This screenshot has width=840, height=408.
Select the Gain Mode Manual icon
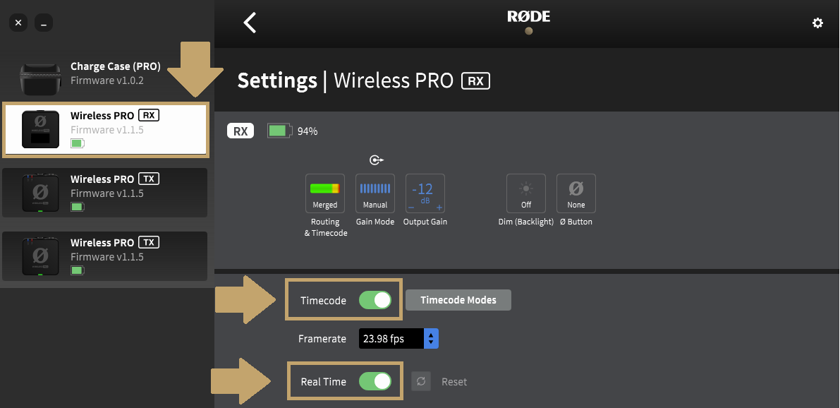coord(375,193)
